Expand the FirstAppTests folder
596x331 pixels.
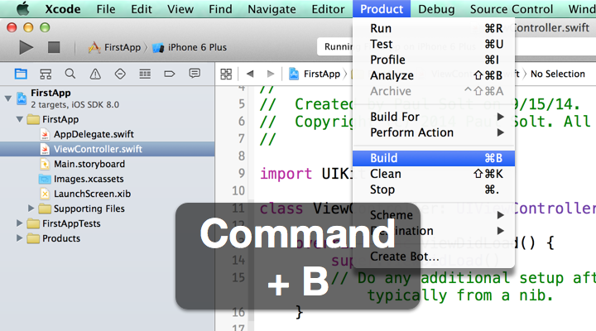(19, 223)
